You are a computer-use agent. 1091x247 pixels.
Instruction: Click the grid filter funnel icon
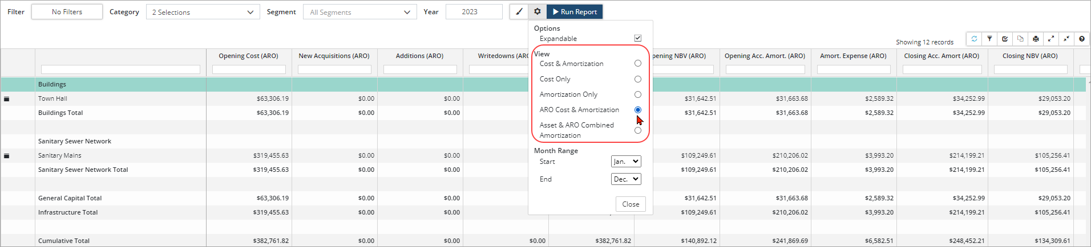[989, 39]
